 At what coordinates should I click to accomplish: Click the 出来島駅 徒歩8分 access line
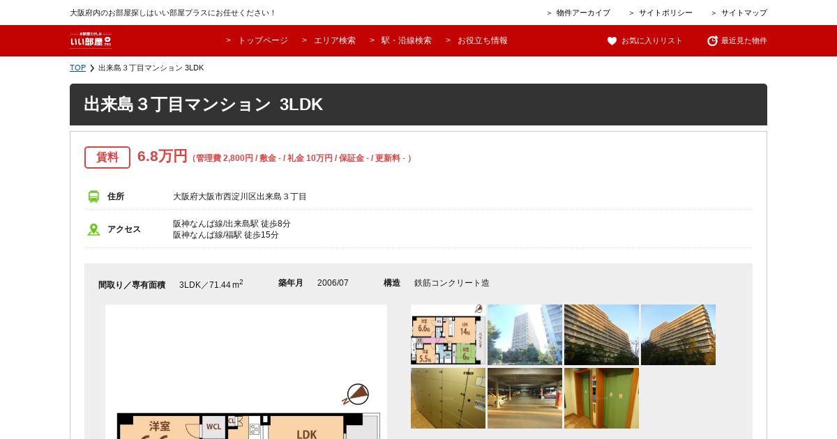point(232,224)
